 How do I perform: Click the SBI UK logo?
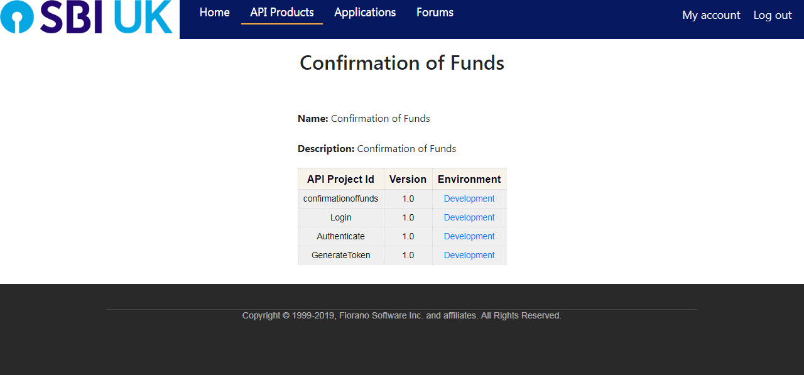87,17
